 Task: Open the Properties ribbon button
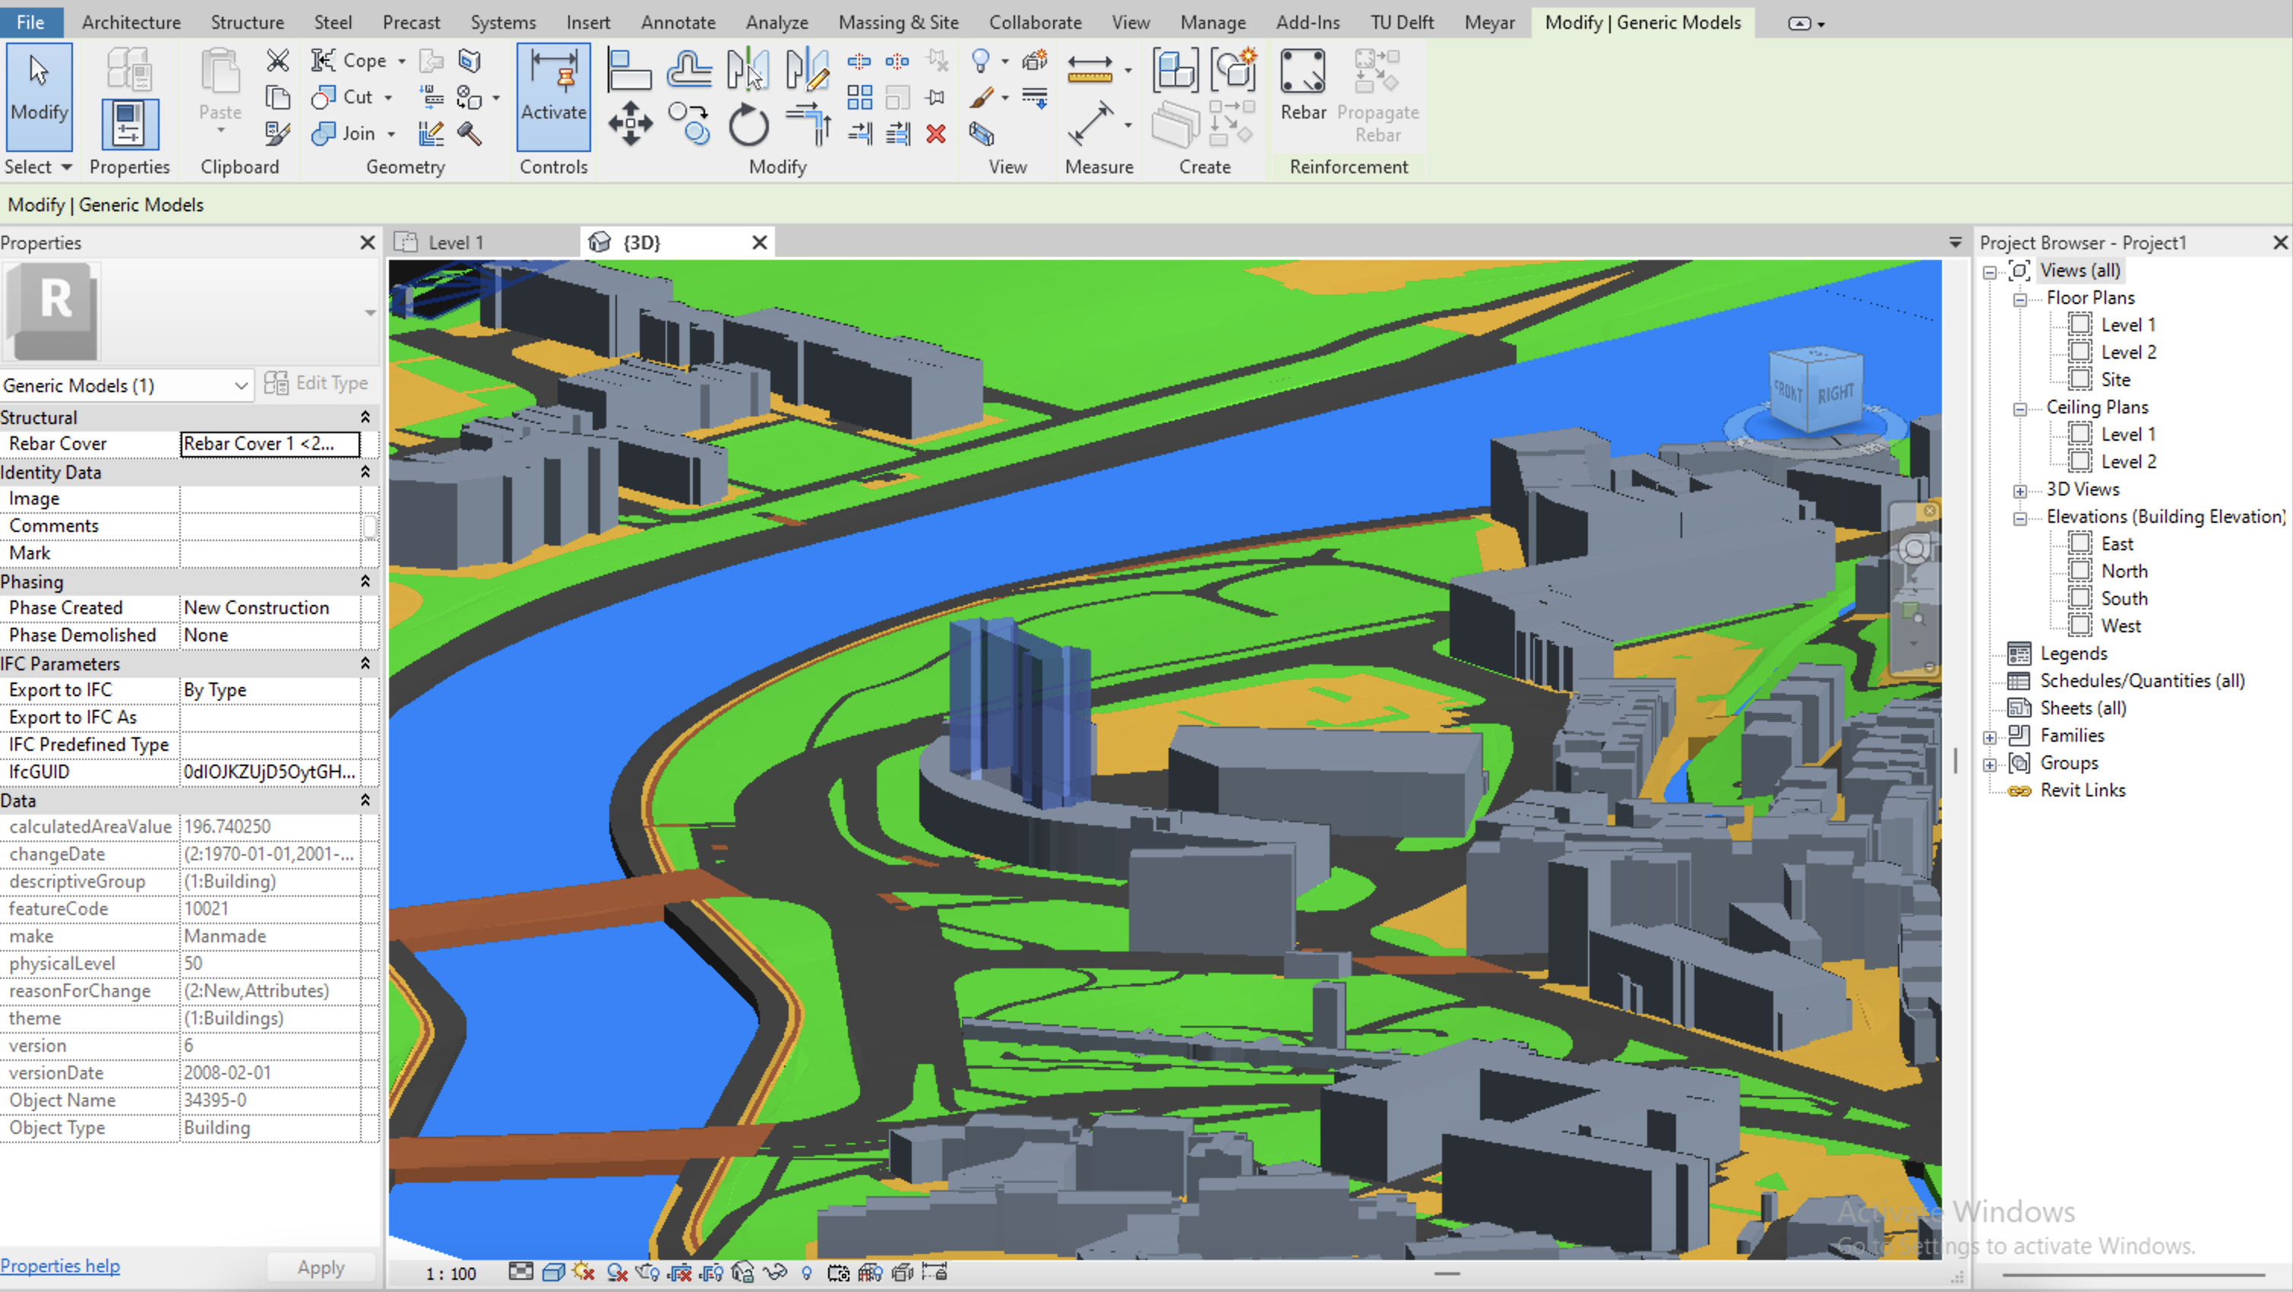coord(129,124)
